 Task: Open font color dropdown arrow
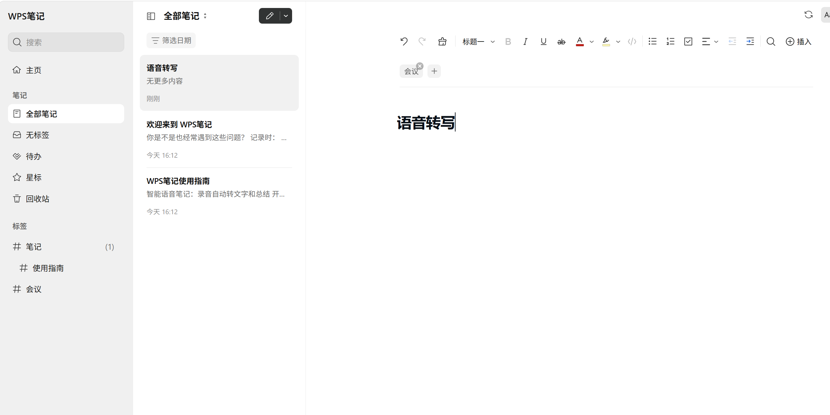tap(592, 42)
